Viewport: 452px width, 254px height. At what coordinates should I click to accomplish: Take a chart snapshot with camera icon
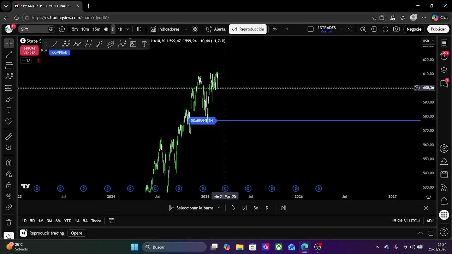(397, 29)
